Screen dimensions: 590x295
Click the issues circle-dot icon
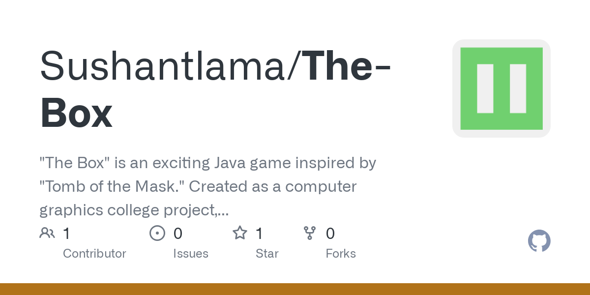point(157,233)
